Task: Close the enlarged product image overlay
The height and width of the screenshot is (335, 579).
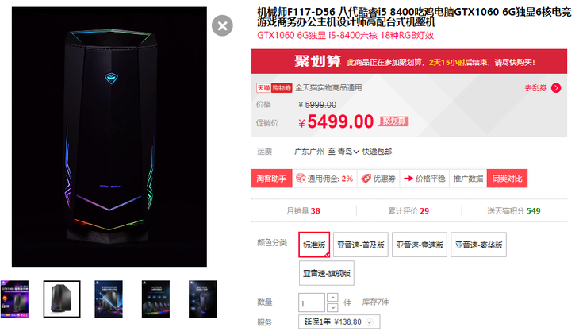Action: tap(222, 25)
